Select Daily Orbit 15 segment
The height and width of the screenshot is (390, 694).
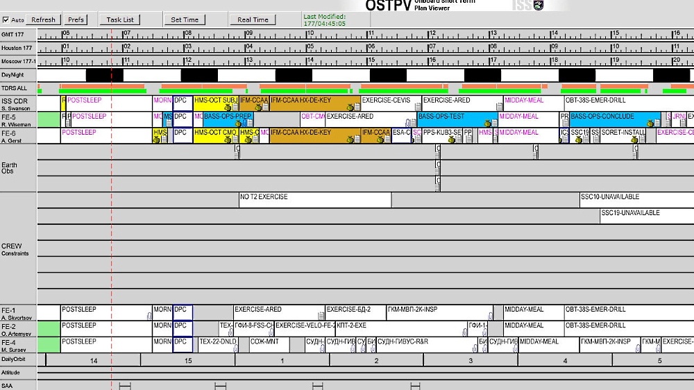[x=187, y=360]
